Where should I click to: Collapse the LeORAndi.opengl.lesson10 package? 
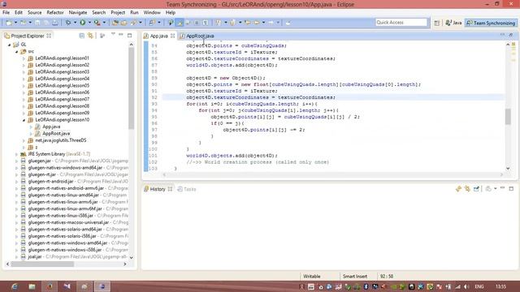click(24, 120)
